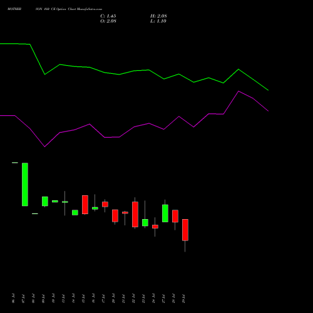Select the last red candle for 29 Jul
The image size is (313, 313).
point(185,230)
